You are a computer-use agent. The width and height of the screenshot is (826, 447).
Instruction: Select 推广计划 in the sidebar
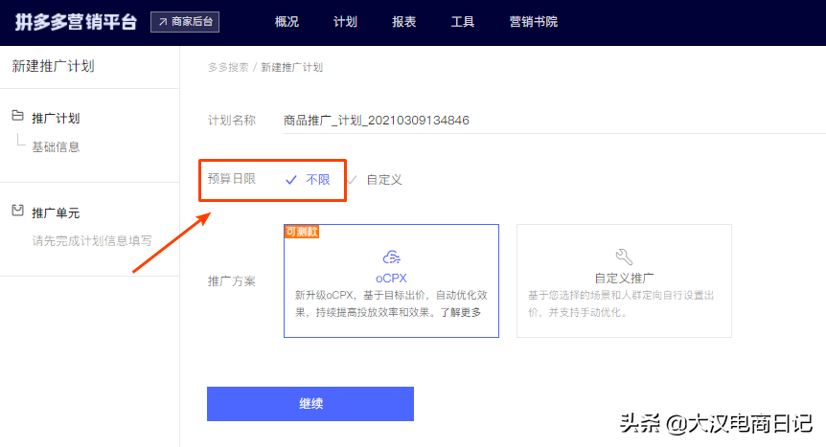pyautogui.click(x=56, y=119)
